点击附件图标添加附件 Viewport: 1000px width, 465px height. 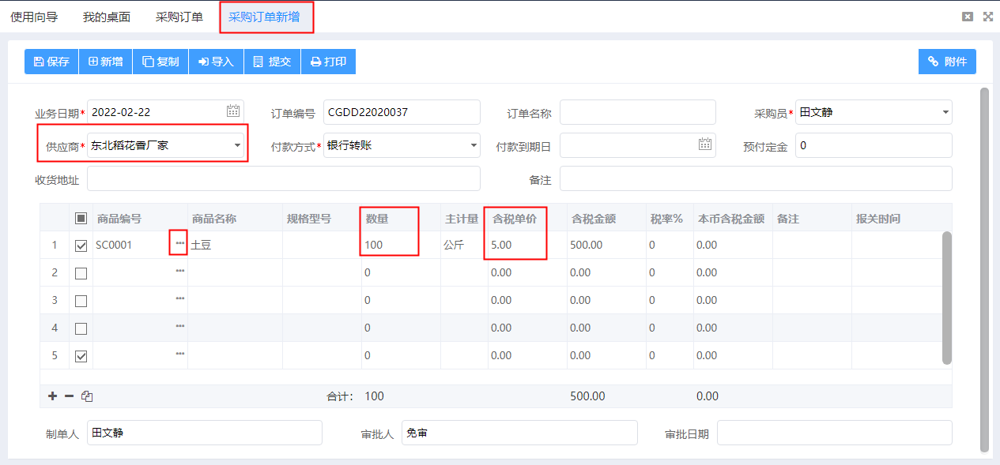946,61
